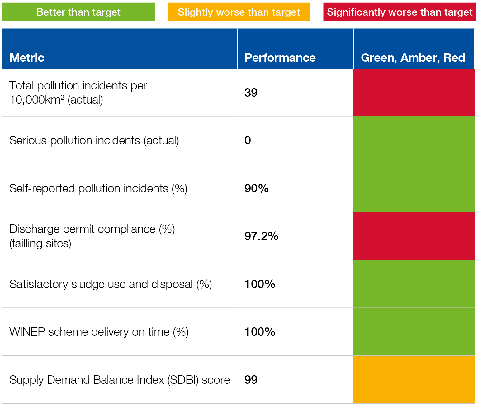Click the green cell for self-reported pollution incidents
Screen dimensions: 478x405
pyautogui.click(x=414, y=188)
